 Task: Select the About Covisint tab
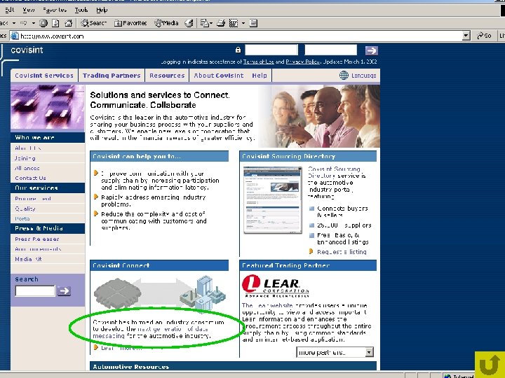pyautogui.click(x=218, y=76)
